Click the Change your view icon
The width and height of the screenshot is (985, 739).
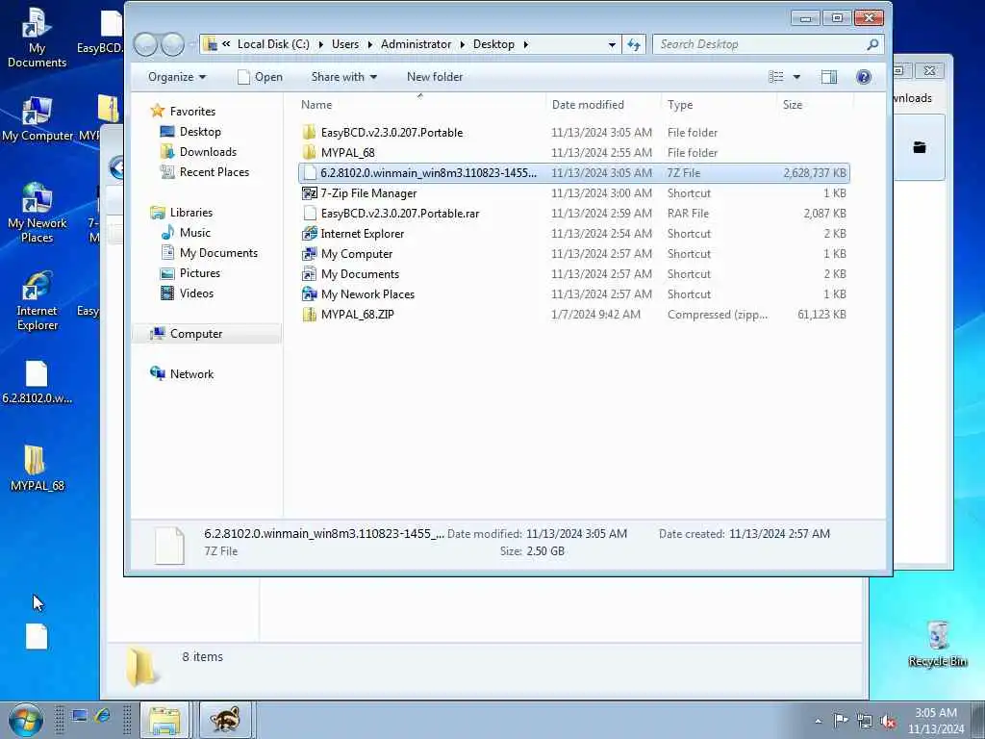tap(776, 77)
